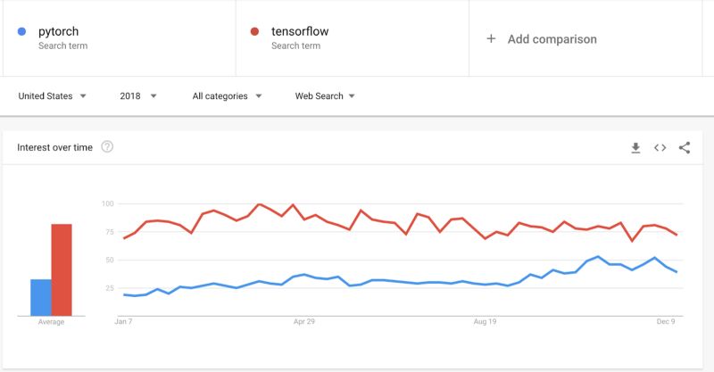Click the plus icon to add comparison

coord(491,39)
